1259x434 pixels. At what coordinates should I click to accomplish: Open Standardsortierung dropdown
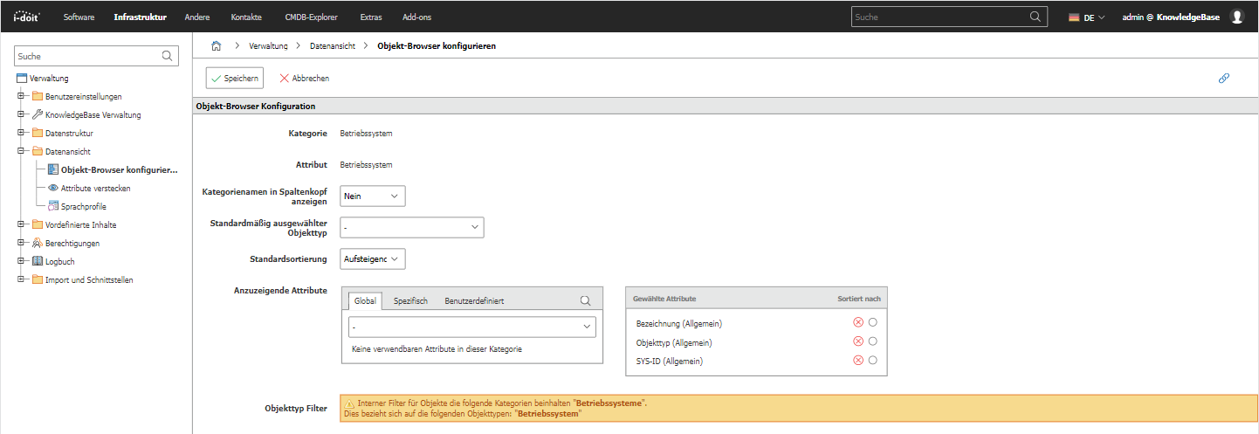pos(373,258)
